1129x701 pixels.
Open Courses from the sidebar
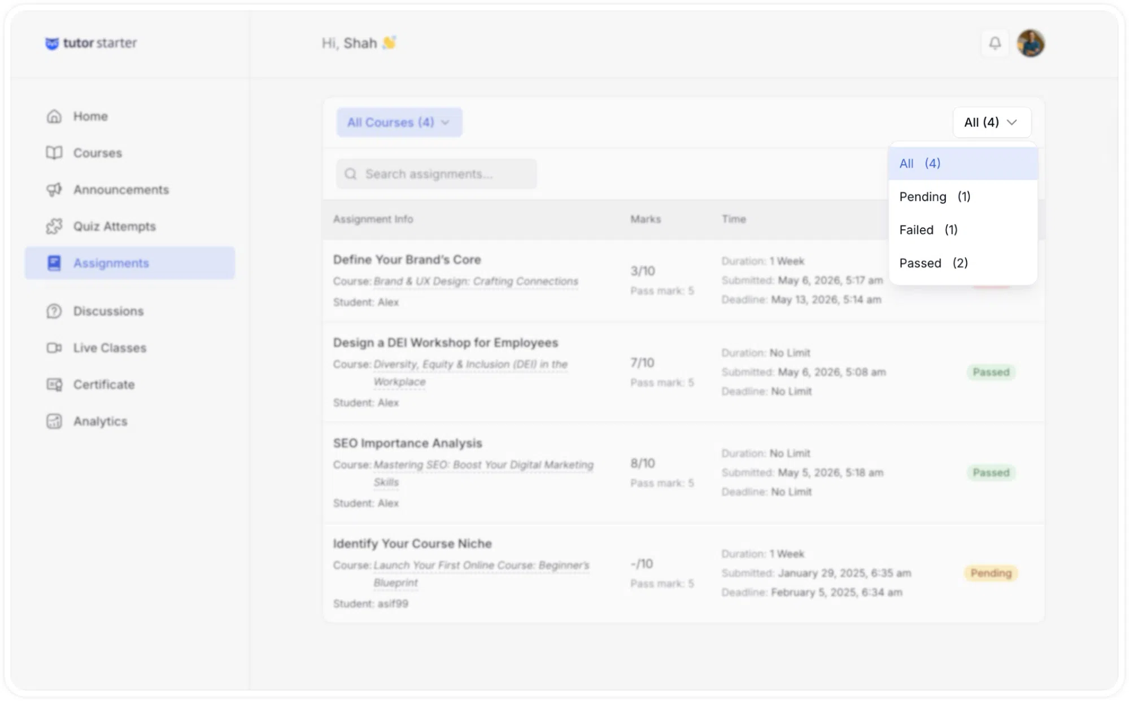point(130,153)
